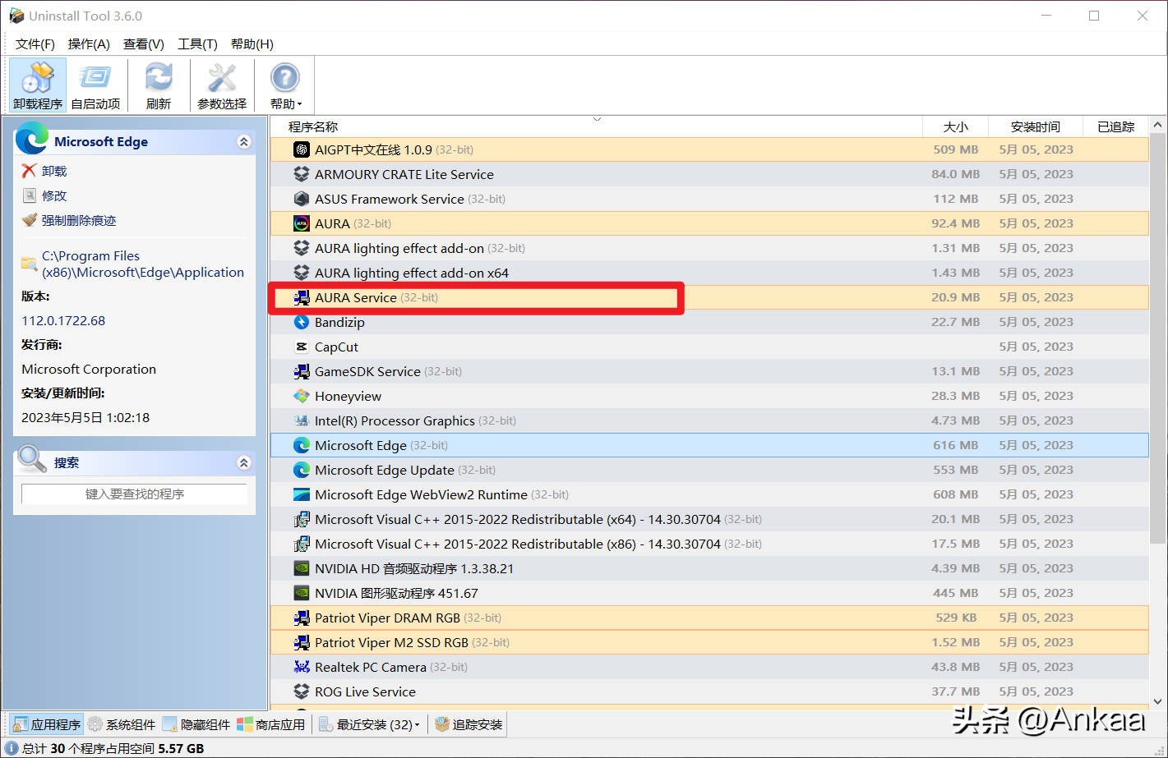Screen dimensions: 1168x758
Task: Switch to the 系统组件 tab
Action: tap(122, 724)
